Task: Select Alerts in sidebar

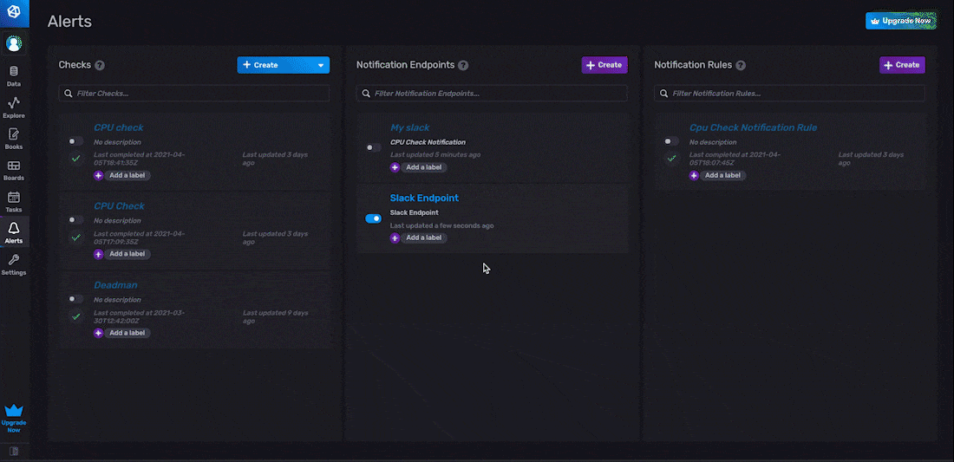Action: 13,233
